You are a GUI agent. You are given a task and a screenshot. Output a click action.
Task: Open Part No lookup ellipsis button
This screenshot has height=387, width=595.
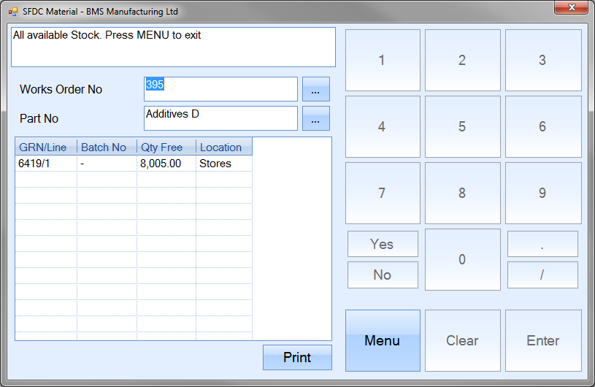pos(315,118)
